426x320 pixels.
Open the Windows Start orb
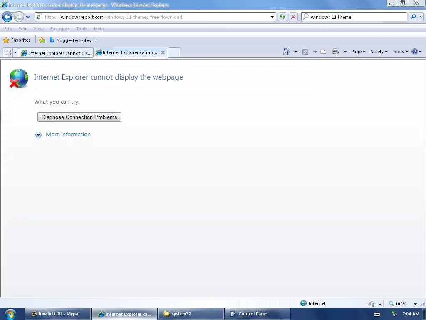tap(10, 314)
